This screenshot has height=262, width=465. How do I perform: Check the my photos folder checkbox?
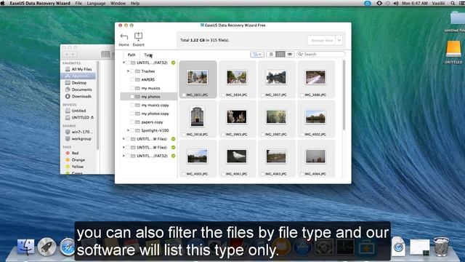click(132, 97)
